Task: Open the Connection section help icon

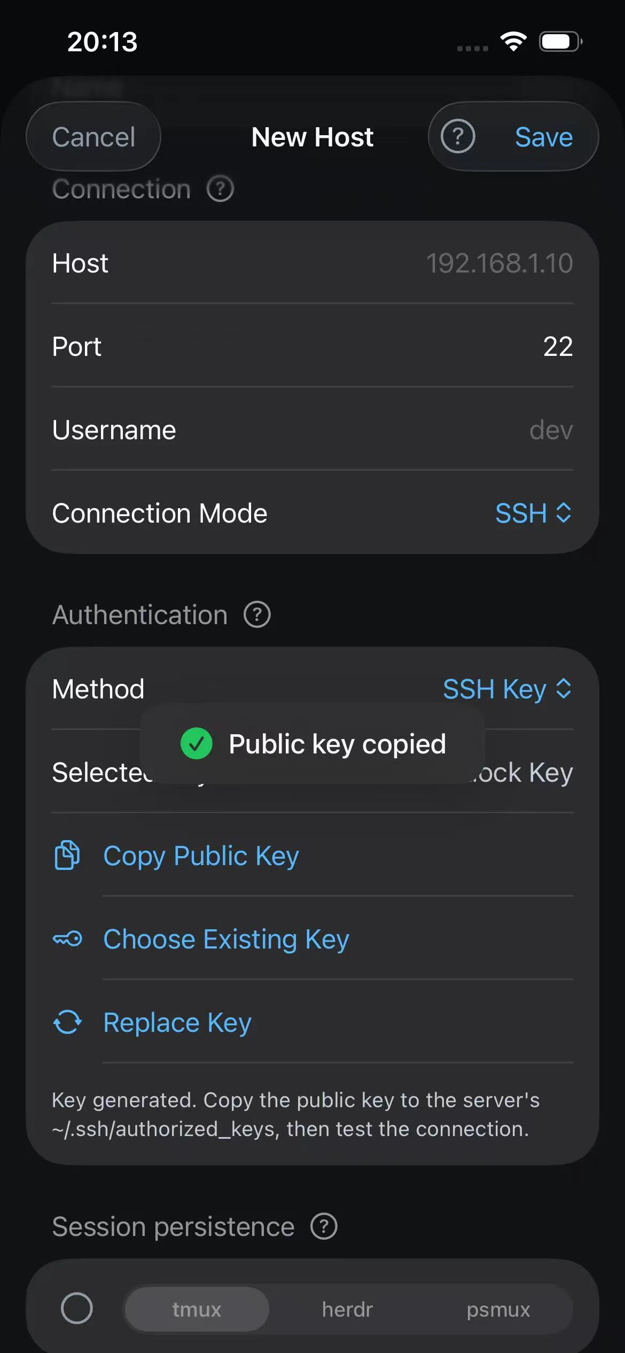Action: coord(220,189)
